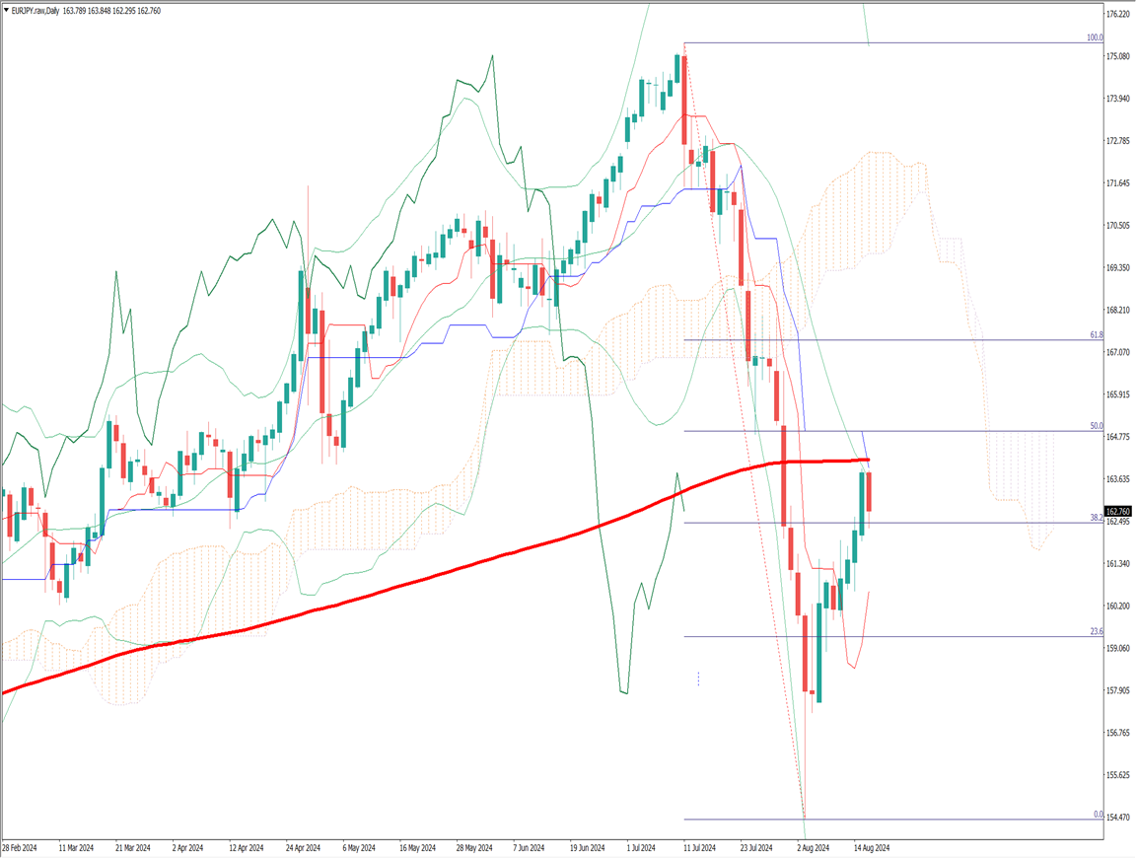Click the 50.0 Fibonacci retracement label
Screen dimensions: 1136x858
pyautogui.click(x=1095, y=426)
